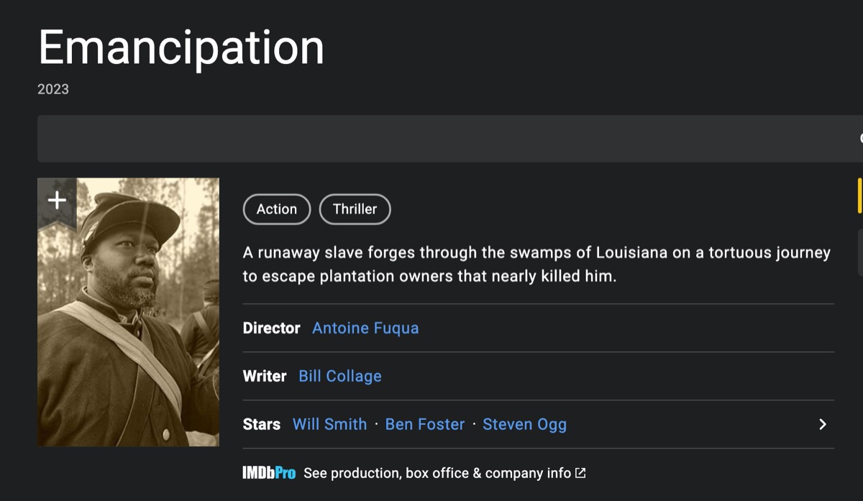Add Emancipation to watchlist via plus ribbon
Screen dimensions: 863x501
(x=57, y=201)
